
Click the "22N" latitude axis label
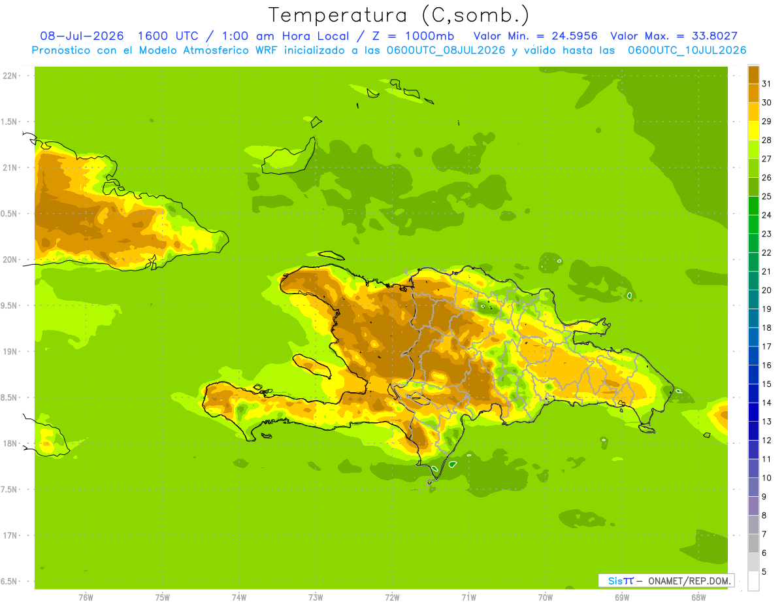[x=9, y=76]
